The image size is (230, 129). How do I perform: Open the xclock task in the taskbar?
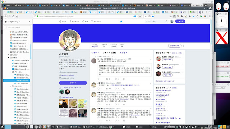point(127,127)
